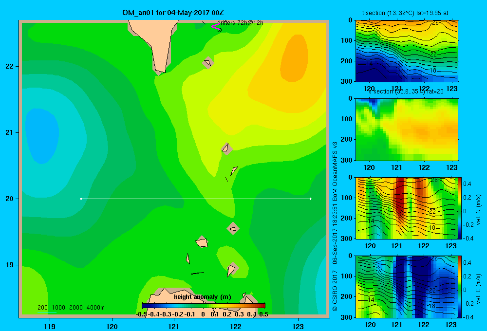This screenshot has width=487, height=331.
Task: Select the t section (13..32°C) title text
Action: (405, 13)
